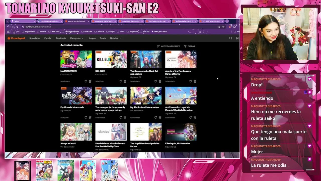Open the Redes claw bookmark folder
Screen dimensions: 321x181
[87, 32]
